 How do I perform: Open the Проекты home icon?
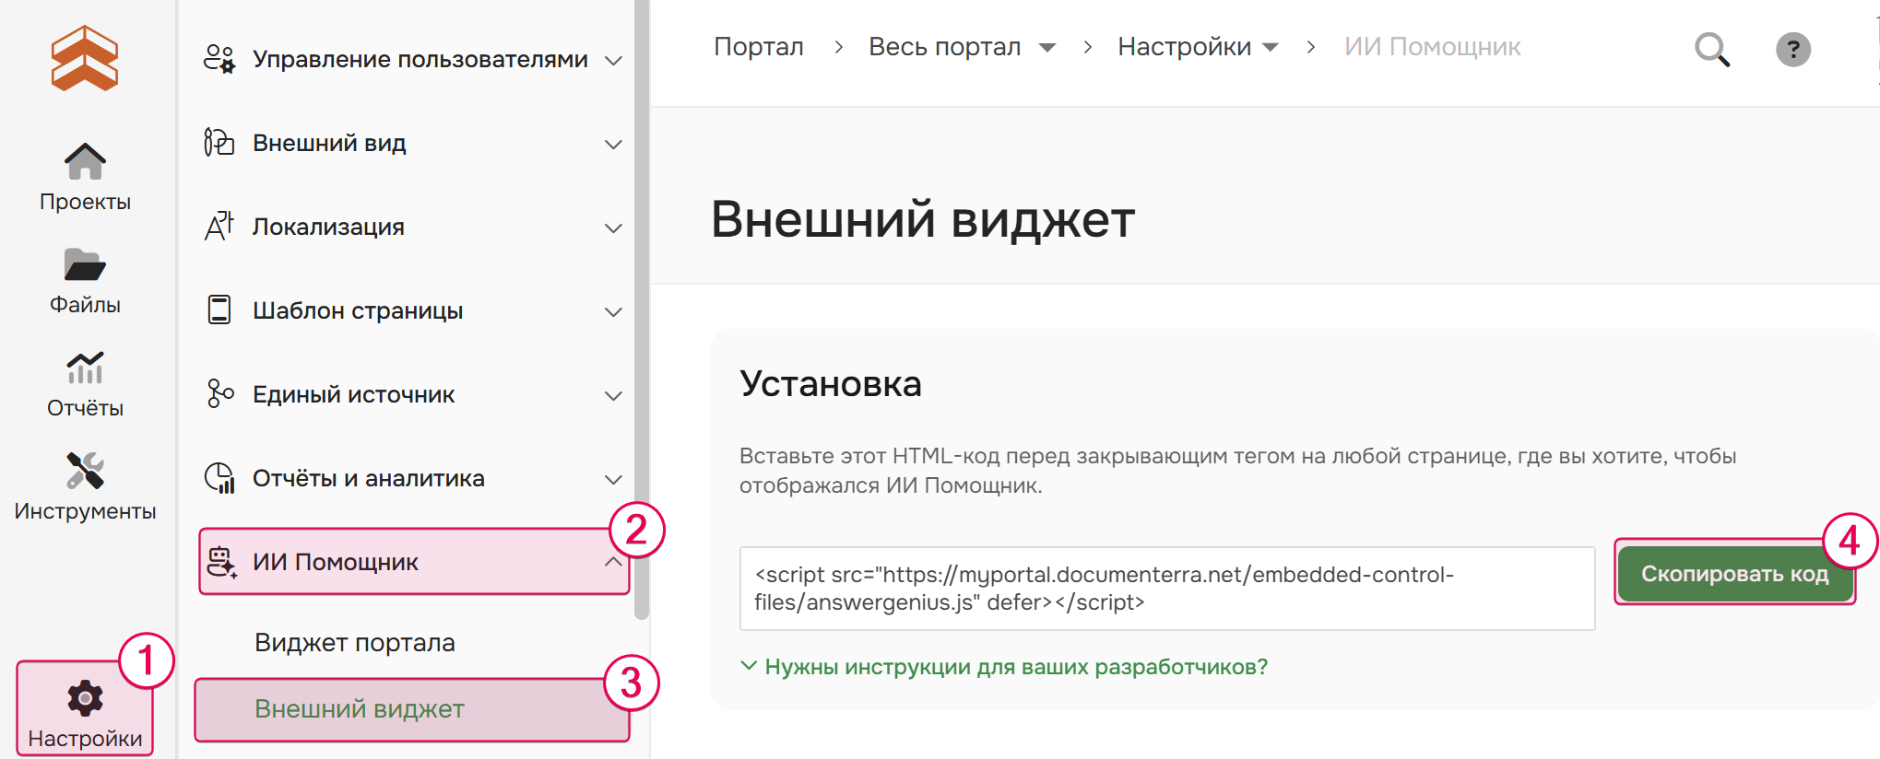[85, 162]
